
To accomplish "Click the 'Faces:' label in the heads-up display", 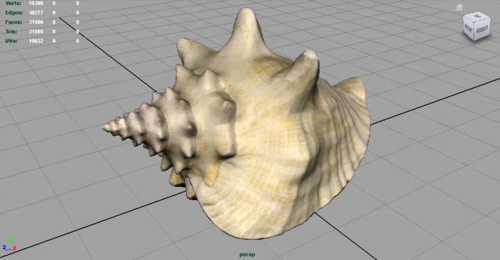I will pos(14,22).
